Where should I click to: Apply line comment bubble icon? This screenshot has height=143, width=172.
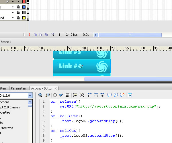coord(116,95)
